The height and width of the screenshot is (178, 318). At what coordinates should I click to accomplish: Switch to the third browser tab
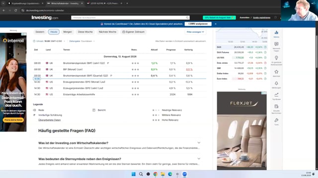104,3
